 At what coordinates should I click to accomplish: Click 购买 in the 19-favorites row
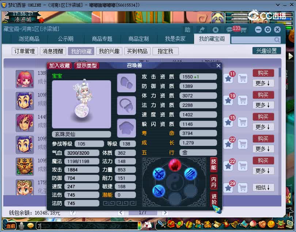(x=263, y=95)
